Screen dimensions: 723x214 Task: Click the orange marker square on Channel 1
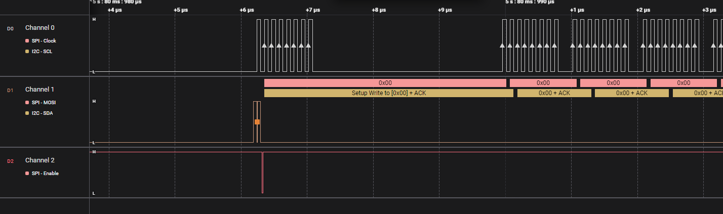click(x=257, y=122)
